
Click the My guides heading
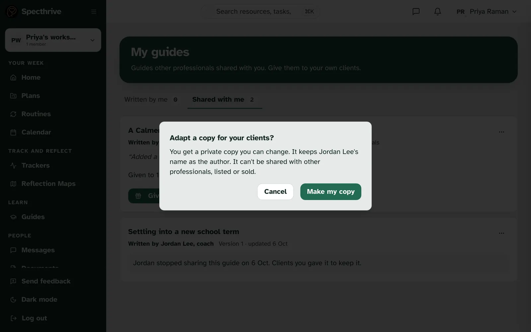[x=160, y=52]
